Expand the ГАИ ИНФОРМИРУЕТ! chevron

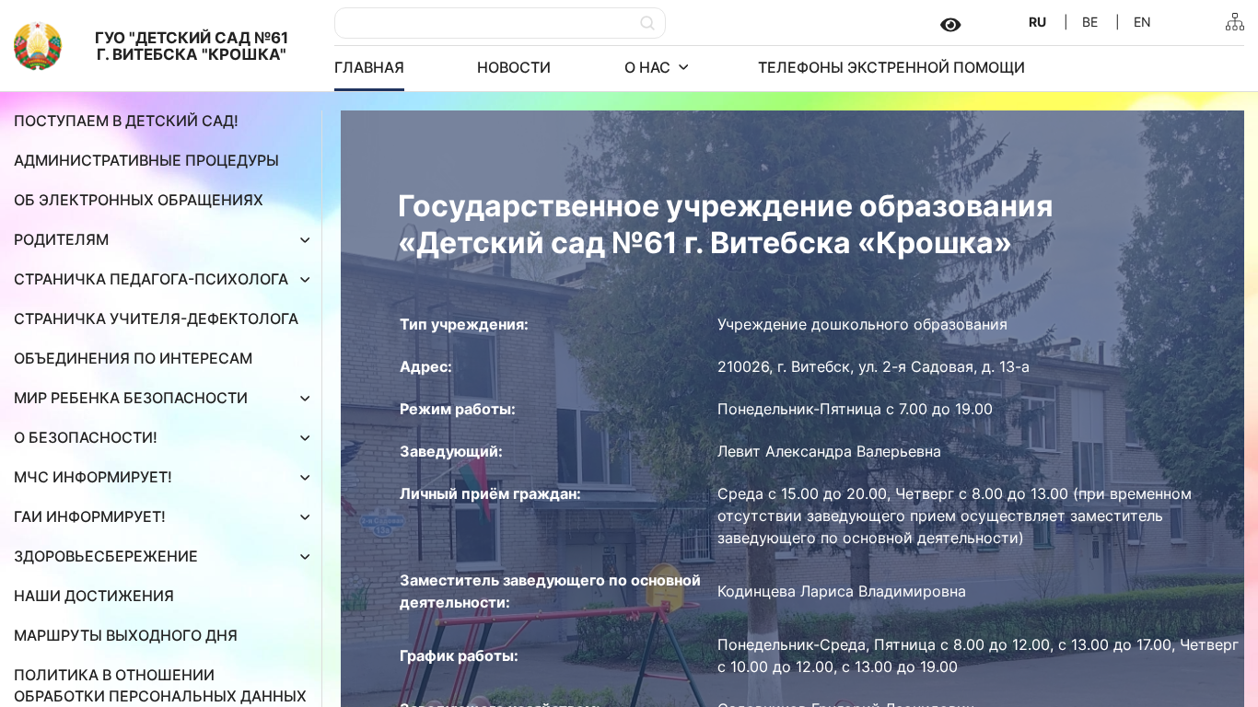point(305,517)
